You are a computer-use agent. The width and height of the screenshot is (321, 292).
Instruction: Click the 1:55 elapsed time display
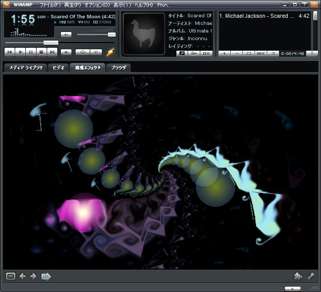point(23,19)
